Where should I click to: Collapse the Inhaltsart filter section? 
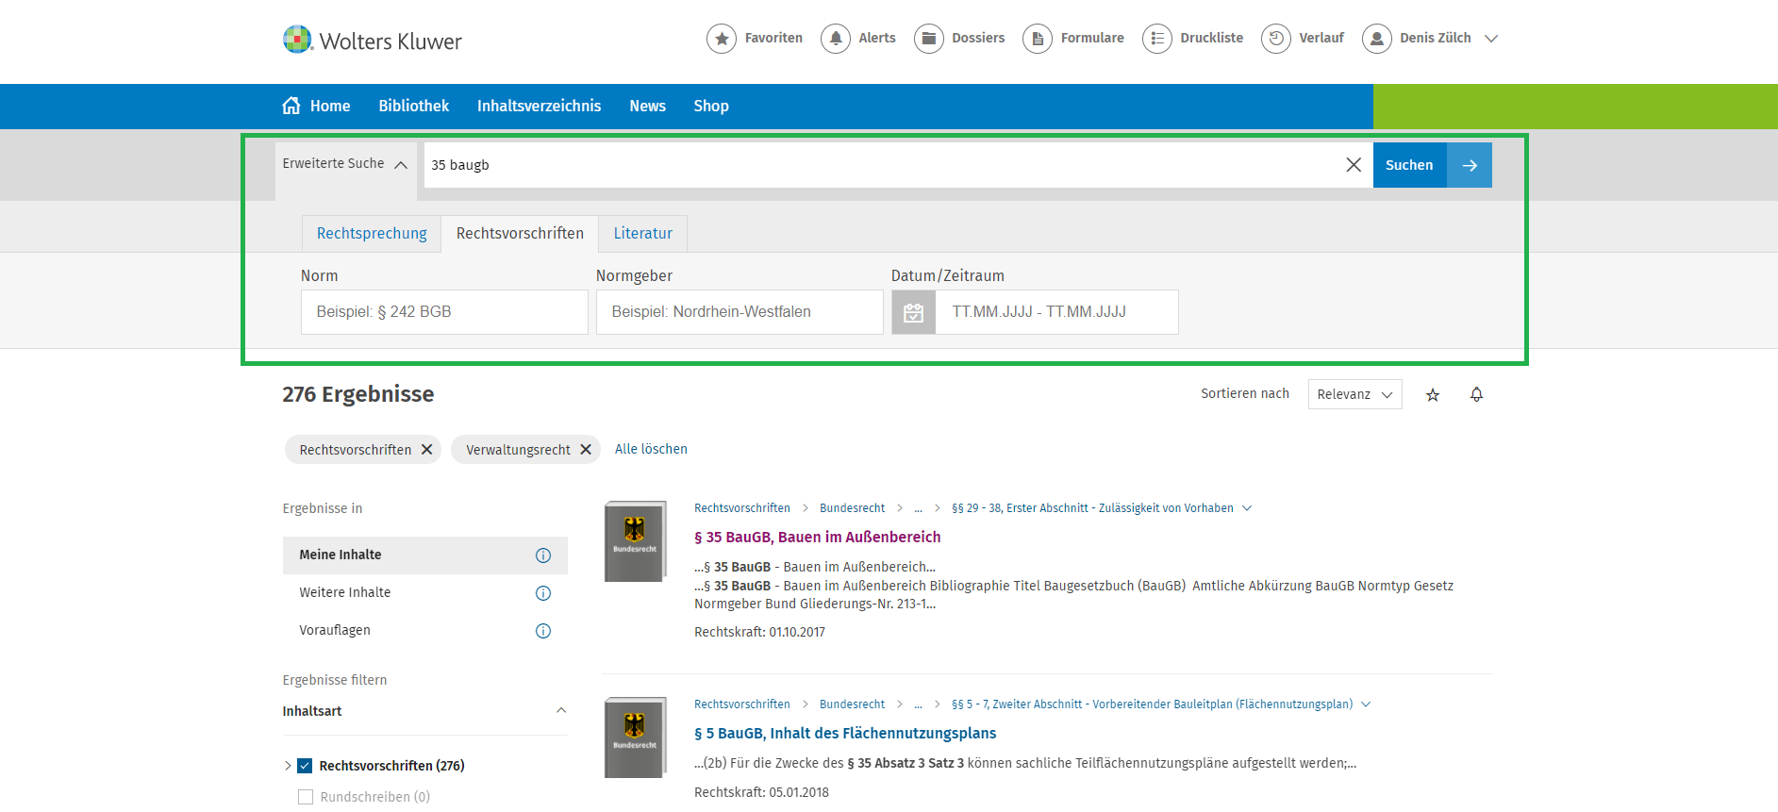click(561, 711)
